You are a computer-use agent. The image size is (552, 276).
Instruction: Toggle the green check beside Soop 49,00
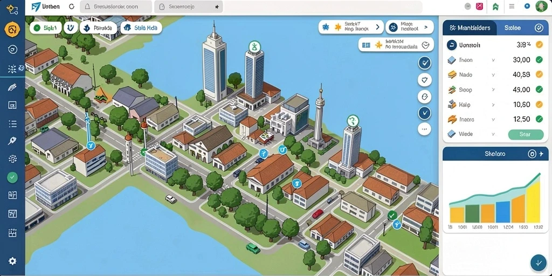pos(539,89)
